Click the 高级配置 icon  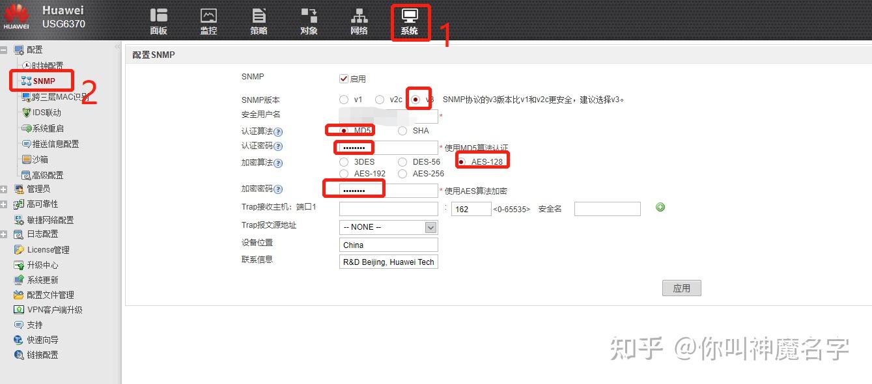tap(27, 175)
